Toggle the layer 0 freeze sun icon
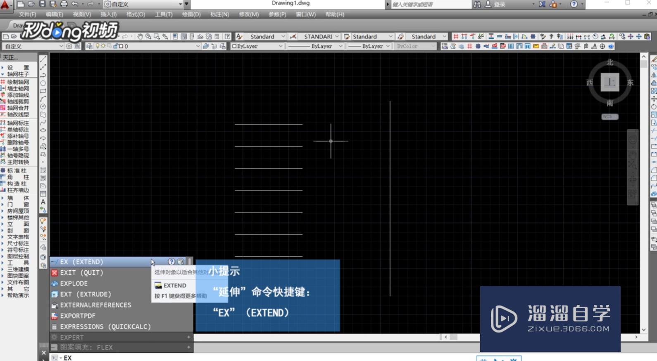The height and width of the screenshot is (361, 657). click(103, 46)
